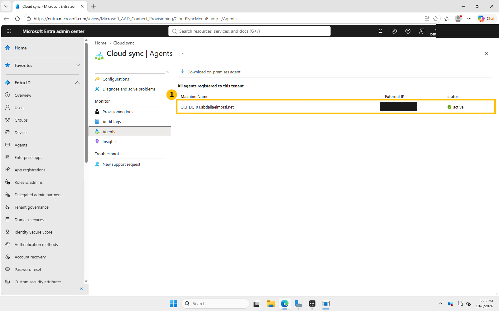Viewport: 499px width, 311px height.
Task: Go to Home in the left navigation
Action: pos(21,48)
